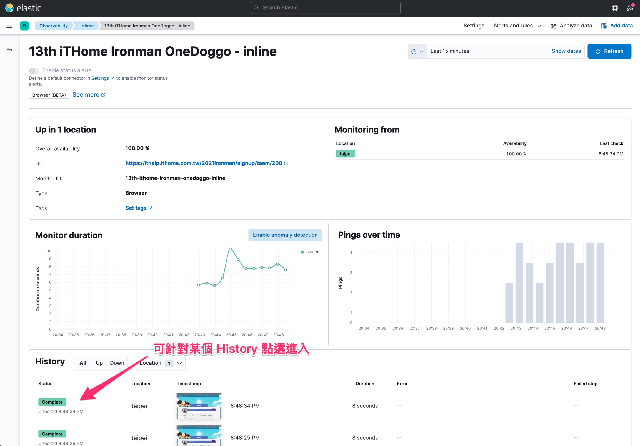Open Settings in the top menu
The height and width of the screenshot is (446, 640).
(474, 26)
